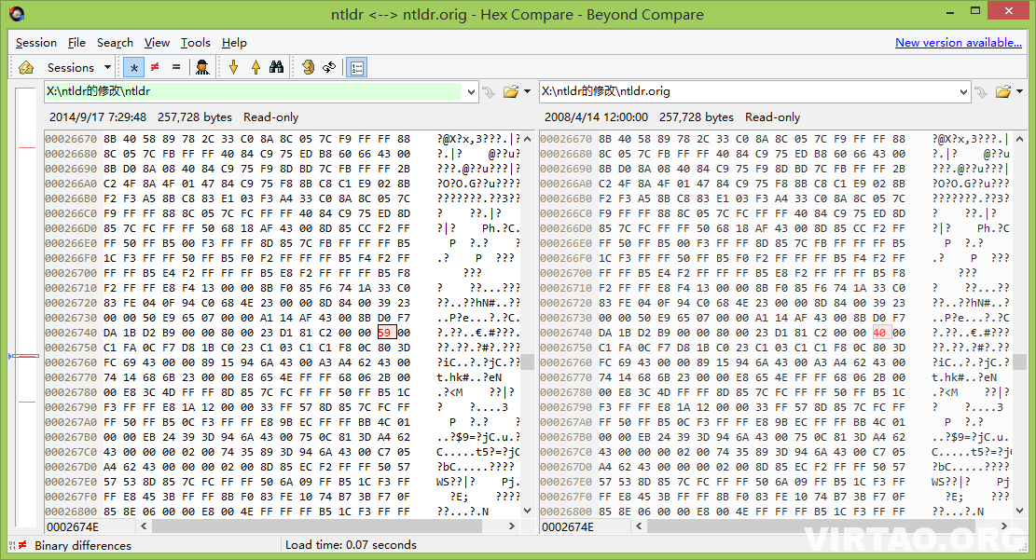Maximize the Beyond Compare window
Image resolution: width=1036 pixels, height=560 pixels.
click(975, 10)
